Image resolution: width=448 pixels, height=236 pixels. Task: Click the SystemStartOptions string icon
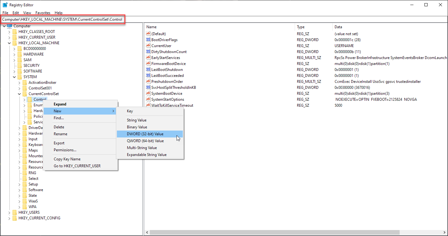point(149,99)
